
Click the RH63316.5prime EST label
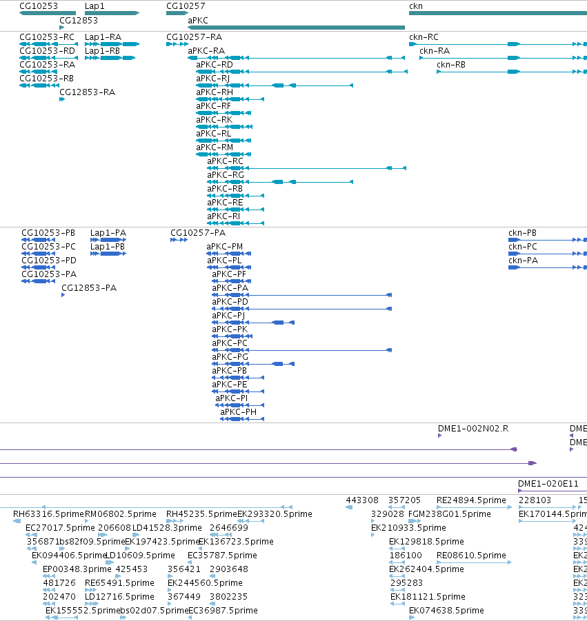(x=48, y=514)
